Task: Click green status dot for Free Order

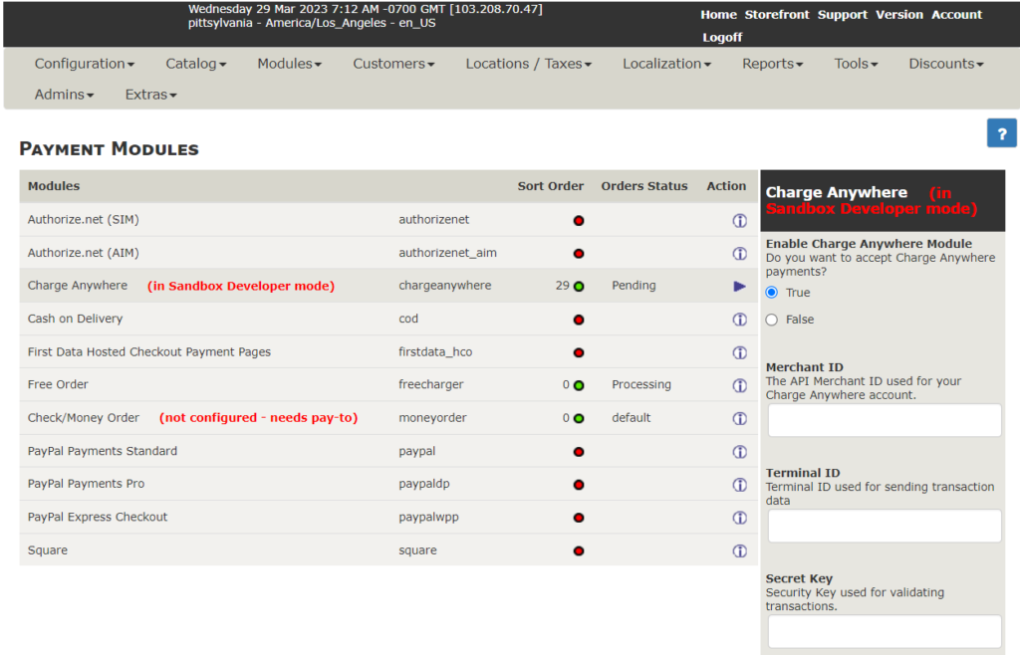Action: point(579,385)
